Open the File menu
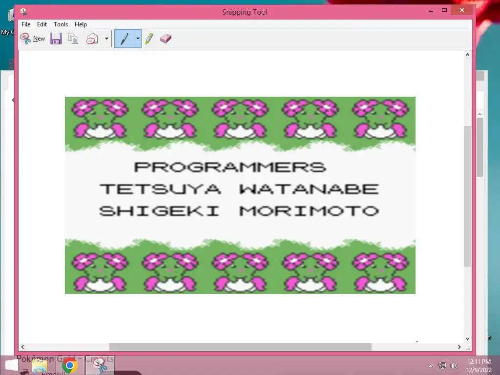 click(x=26, y=24)
